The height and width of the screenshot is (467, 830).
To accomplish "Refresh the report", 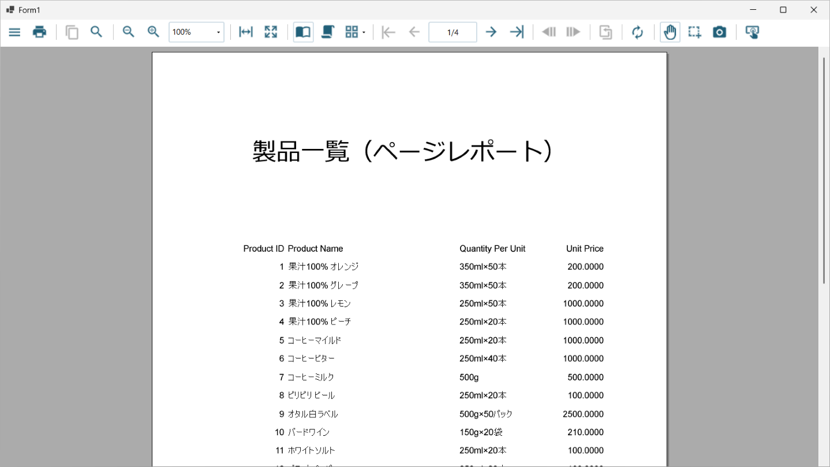I will 638,32.
